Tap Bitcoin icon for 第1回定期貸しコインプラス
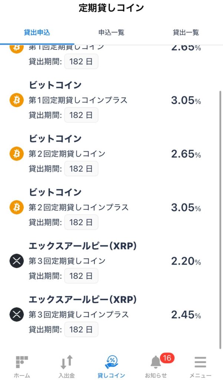Image resolution: width=223 pixels, height=380 pixels. 16,100
